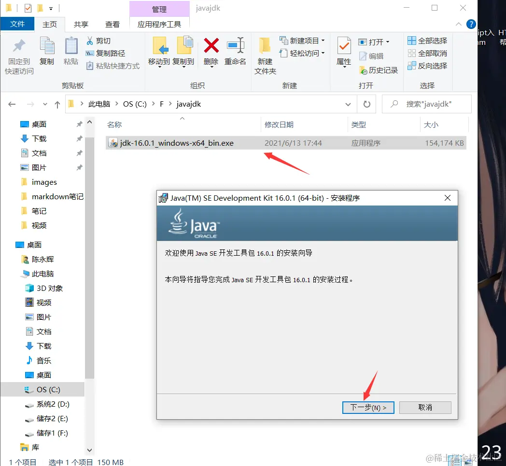Image resolution: width=506 pixels, height=466 pixels.
Task: Click the javajdk breadcrumb in address bar
Action: (189, 104)
